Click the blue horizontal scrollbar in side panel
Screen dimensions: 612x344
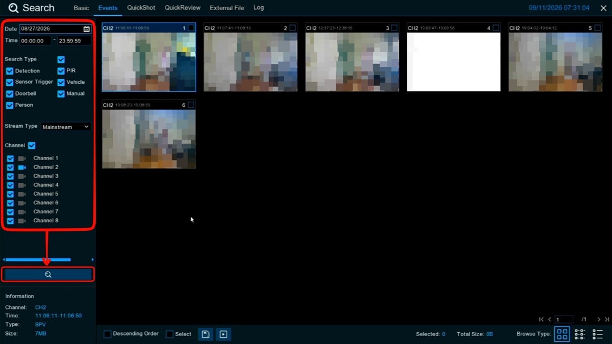point(39,260)
